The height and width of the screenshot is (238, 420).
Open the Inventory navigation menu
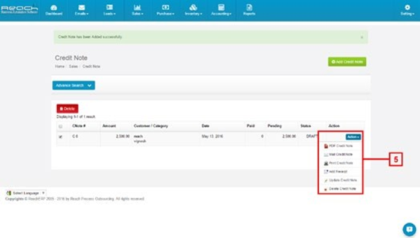click(193, 10)
